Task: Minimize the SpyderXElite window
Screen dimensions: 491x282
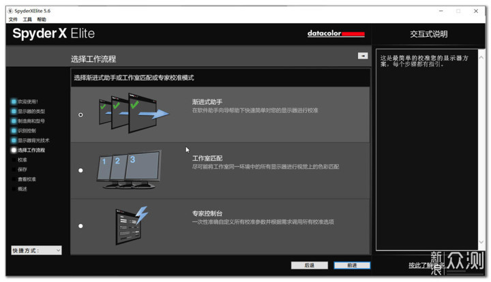Action: (x=441, y=11)
